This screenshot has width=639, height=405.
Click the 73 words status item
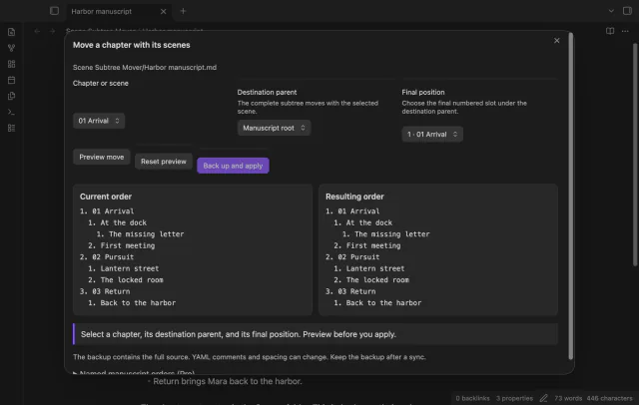pyautogui.click(x=568, y=398)
